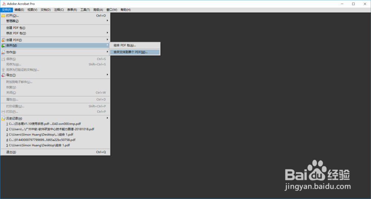The height and width of the screenshot is (199, 371).
Task: Select 另存为已验证的文档(N)... entry
Action: [x=55, y=70]
